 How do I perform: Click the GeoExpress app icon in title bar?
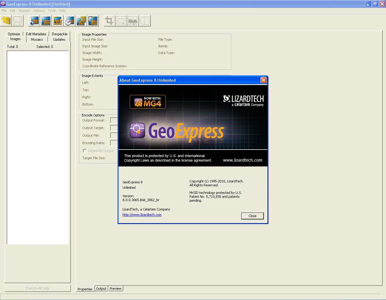3,4
